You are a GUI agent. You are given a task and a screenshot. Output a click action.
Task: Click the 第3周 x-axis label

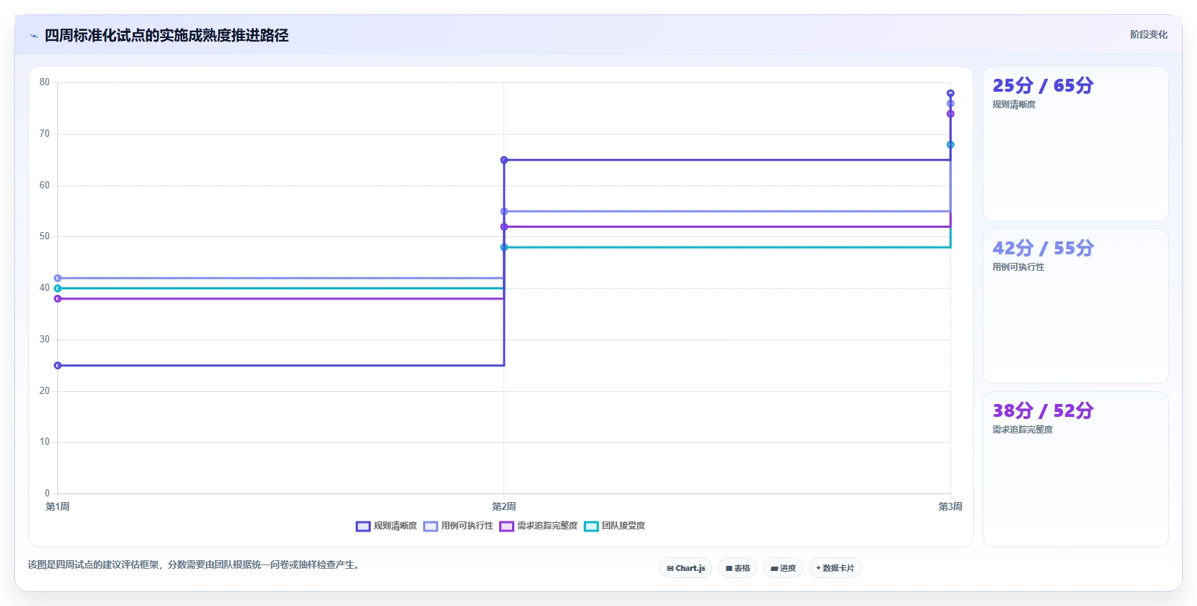pyautogui.click(x=950, y=506)
